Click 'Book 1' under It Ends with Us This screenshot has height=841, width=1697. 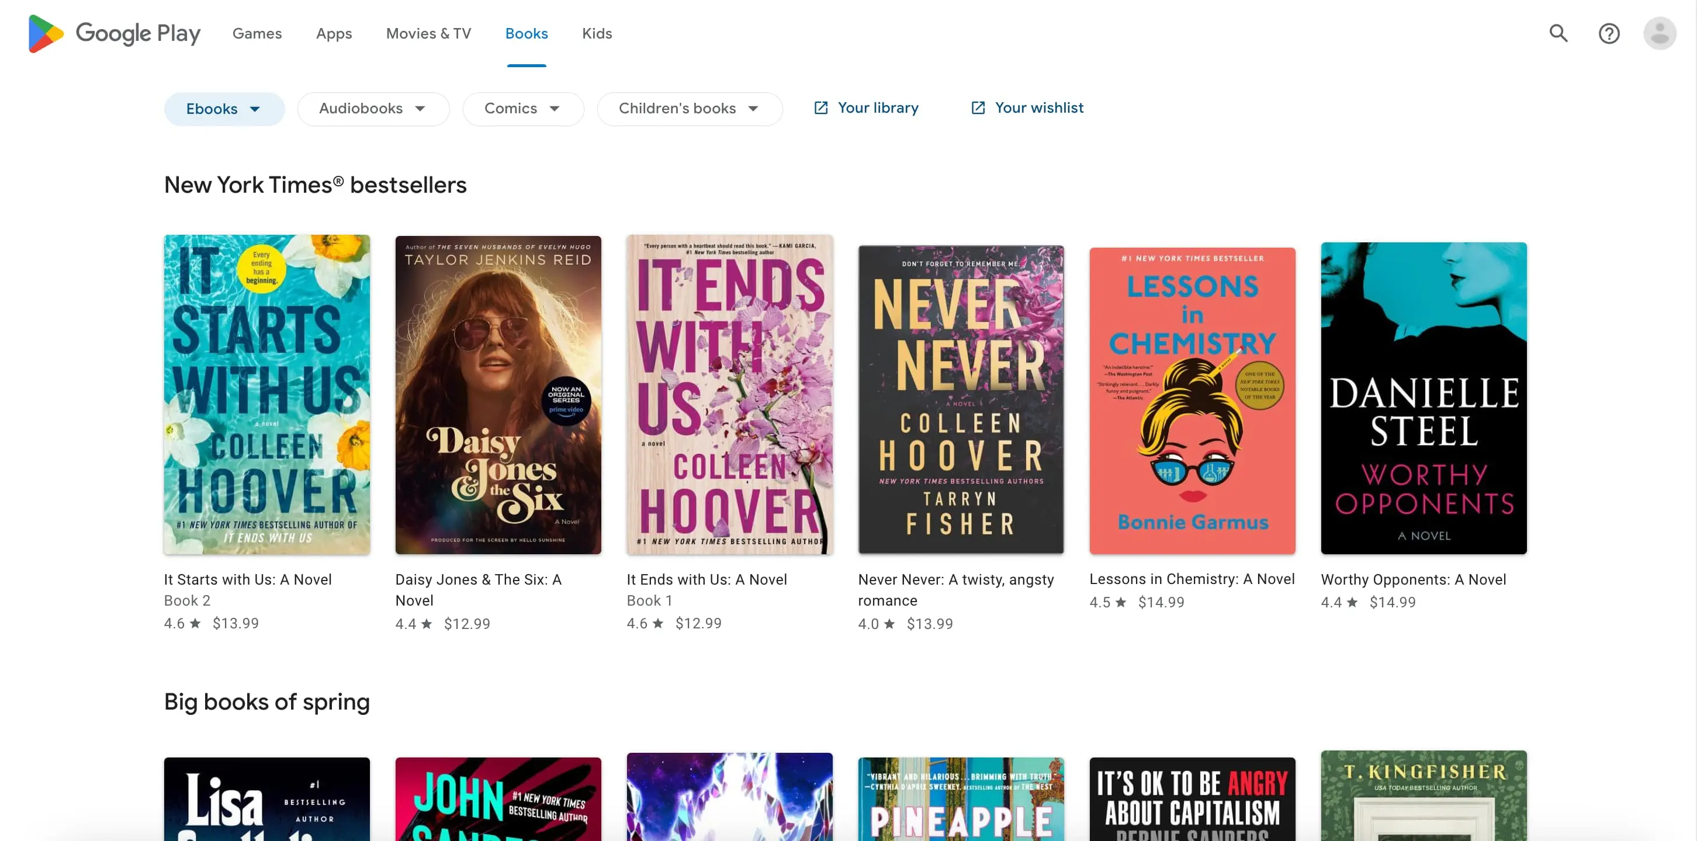coord(650,600)
